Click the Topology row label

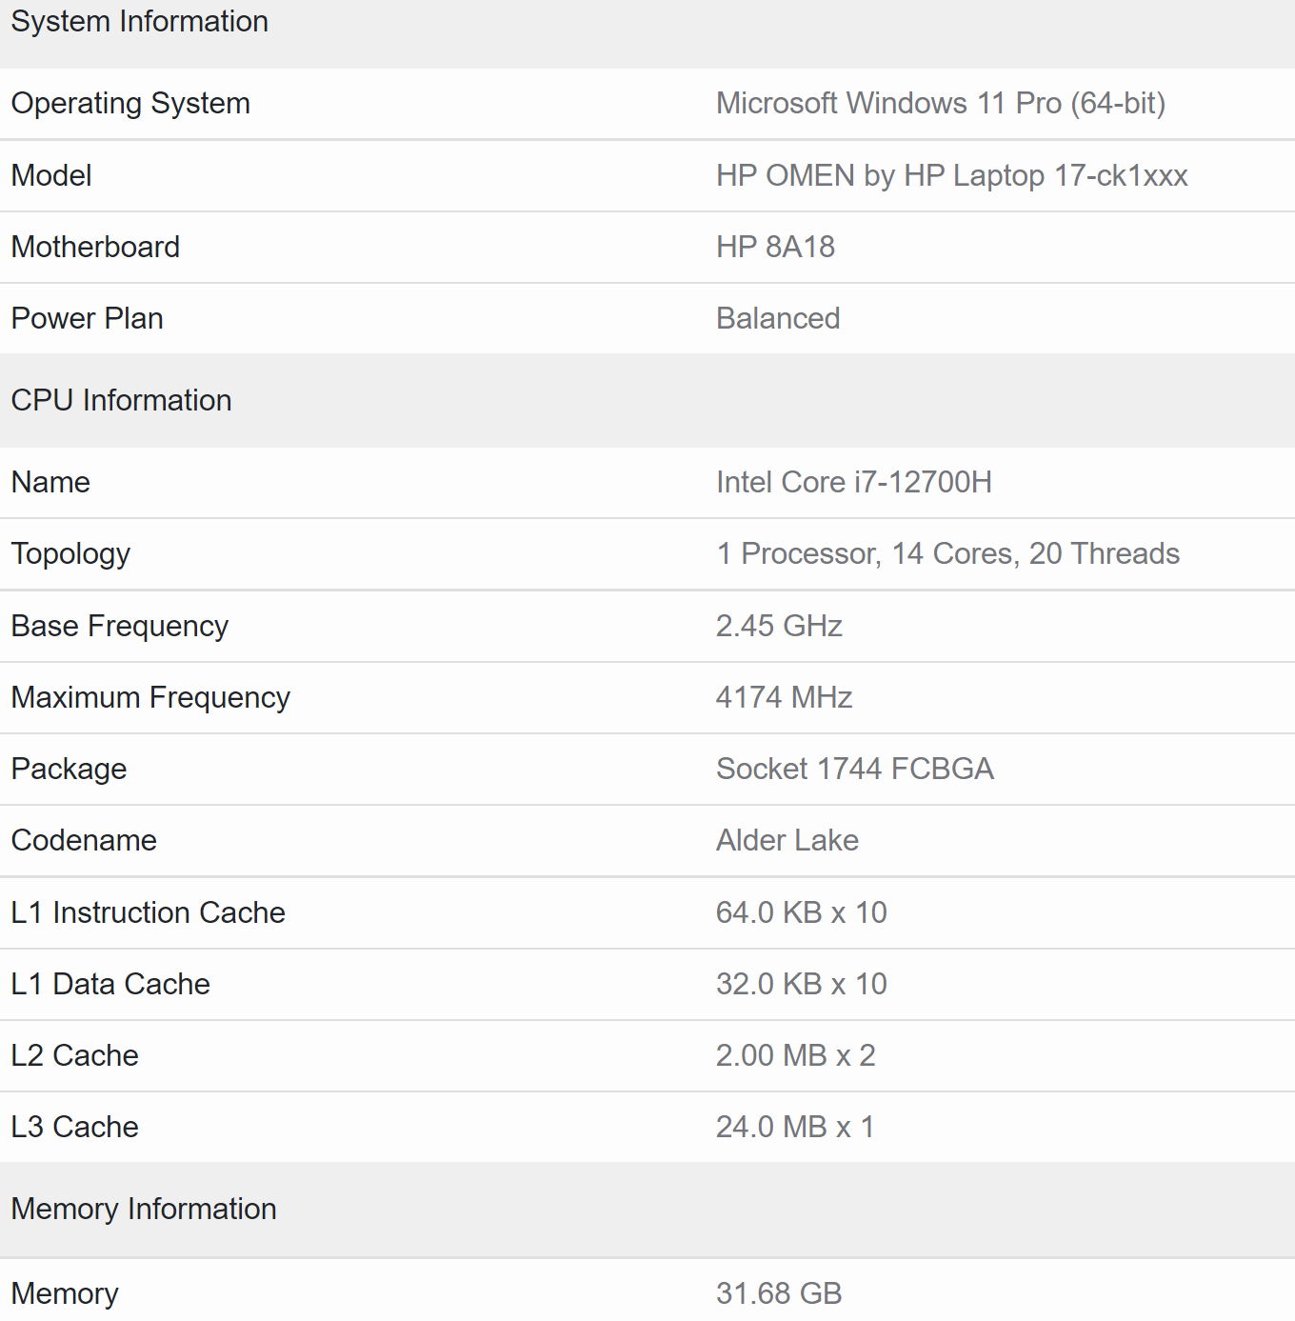coord(70,553)
